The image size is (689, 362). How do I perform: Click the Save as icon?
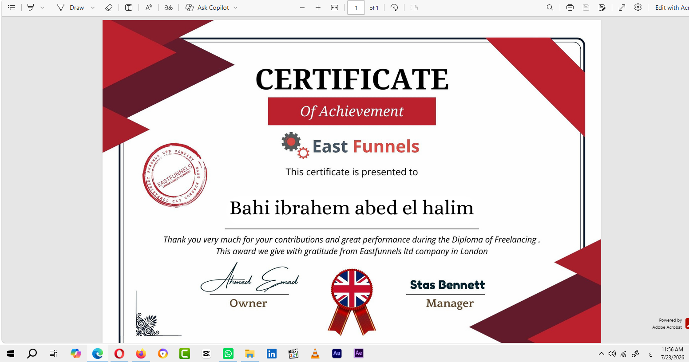pyautogui.click(x=602, y=8)
